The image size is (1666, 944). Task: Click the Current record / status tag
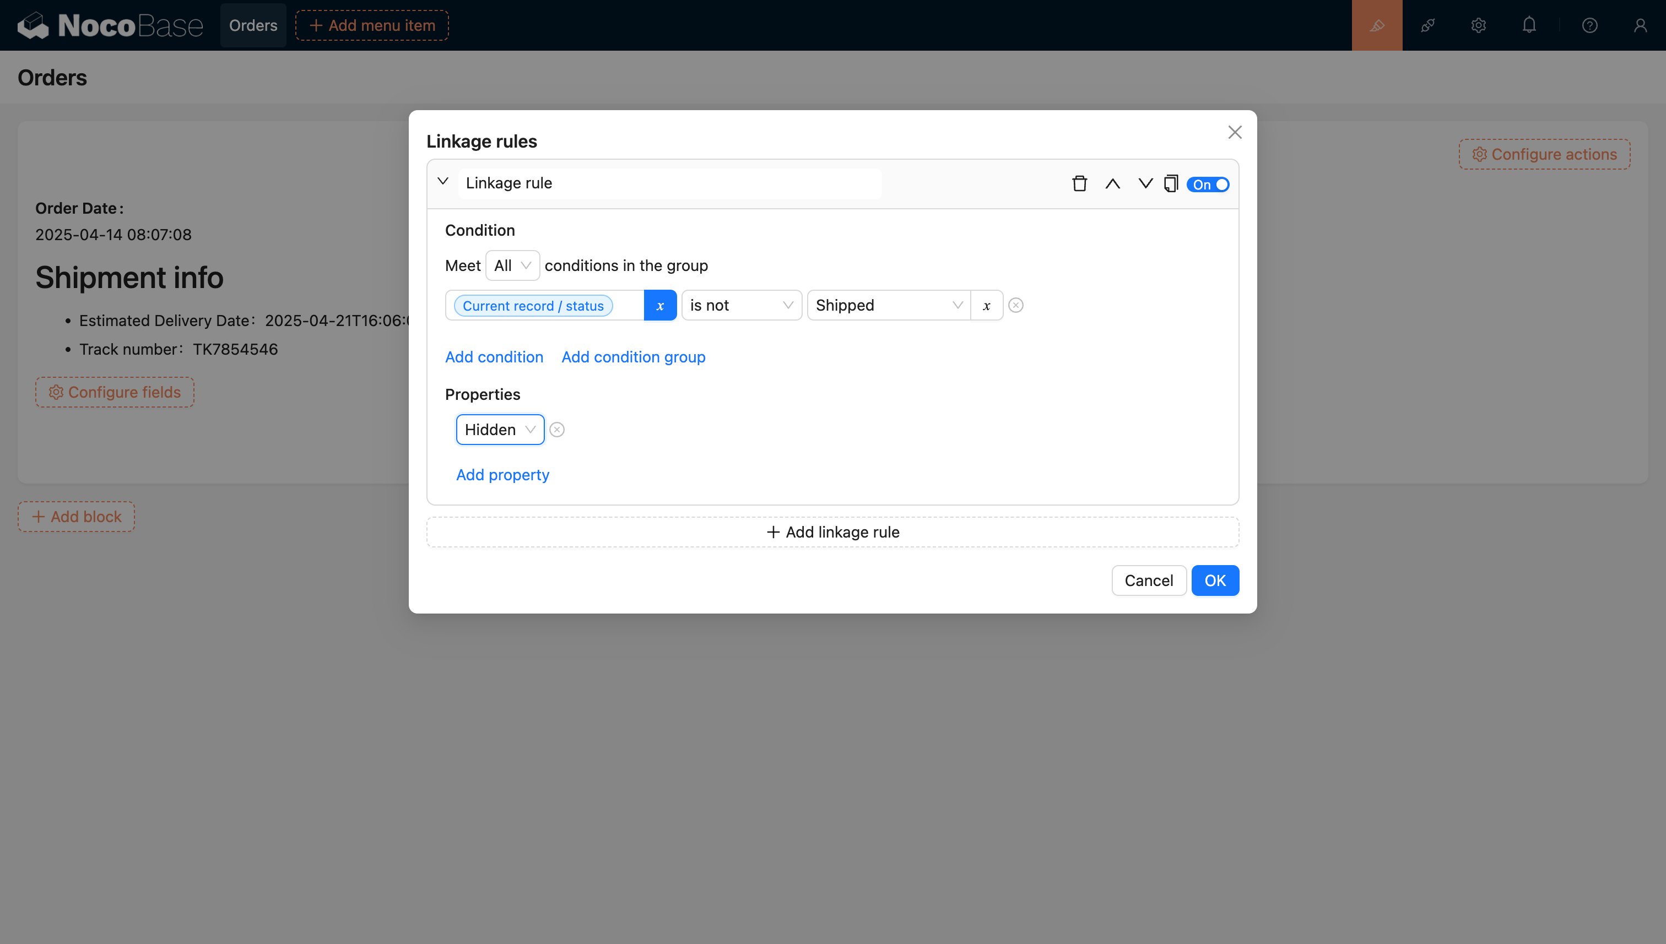coord(533,306)
